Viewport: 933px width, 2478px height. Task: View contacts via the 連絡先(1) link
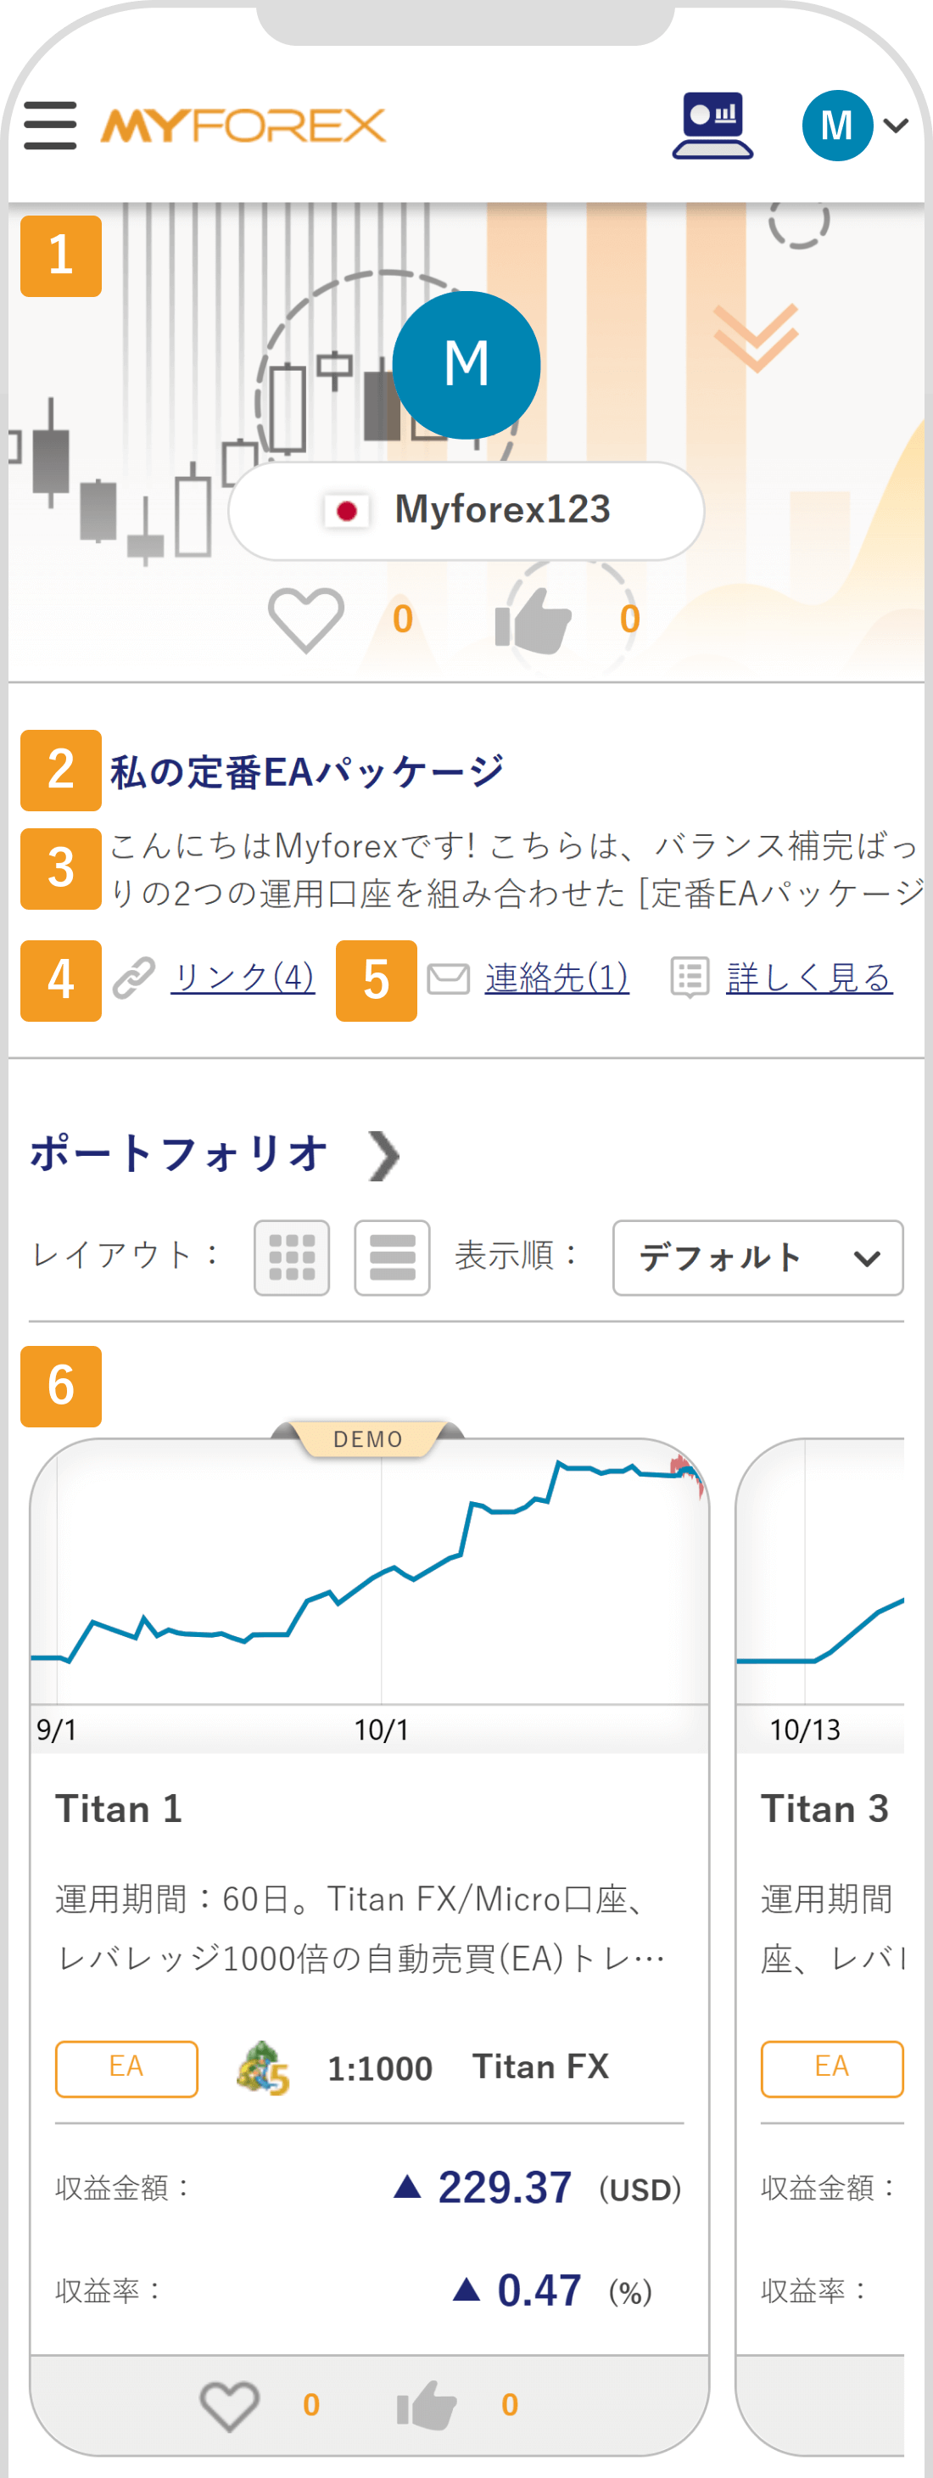(x=555, y=978)
